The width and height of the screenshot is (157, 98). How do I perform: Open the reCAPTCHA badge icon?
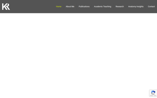[153, 93]
